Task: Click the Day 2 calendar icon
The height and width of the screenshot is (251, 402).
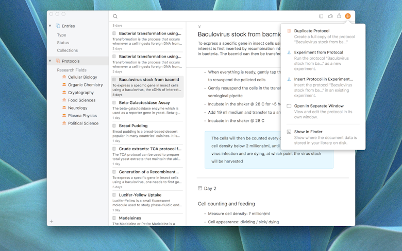Action: (x=200, y=188)
